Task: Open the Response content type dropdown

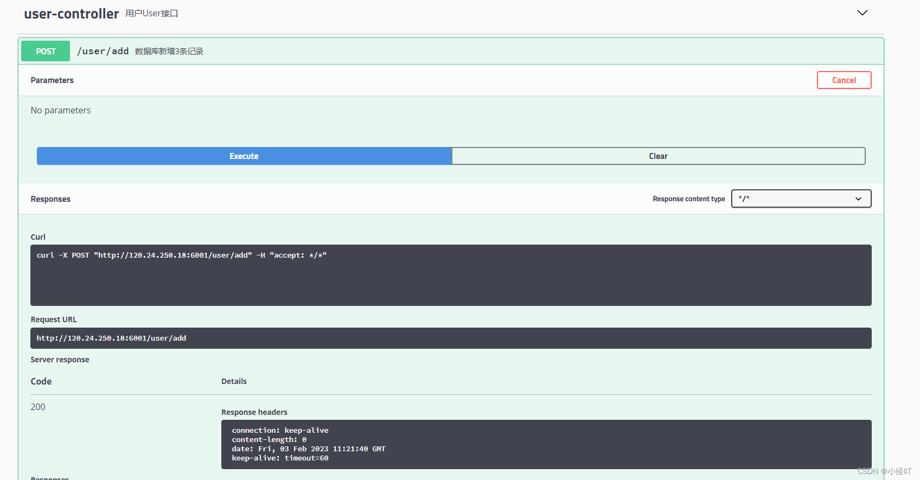Action: [x=801, y=199]
